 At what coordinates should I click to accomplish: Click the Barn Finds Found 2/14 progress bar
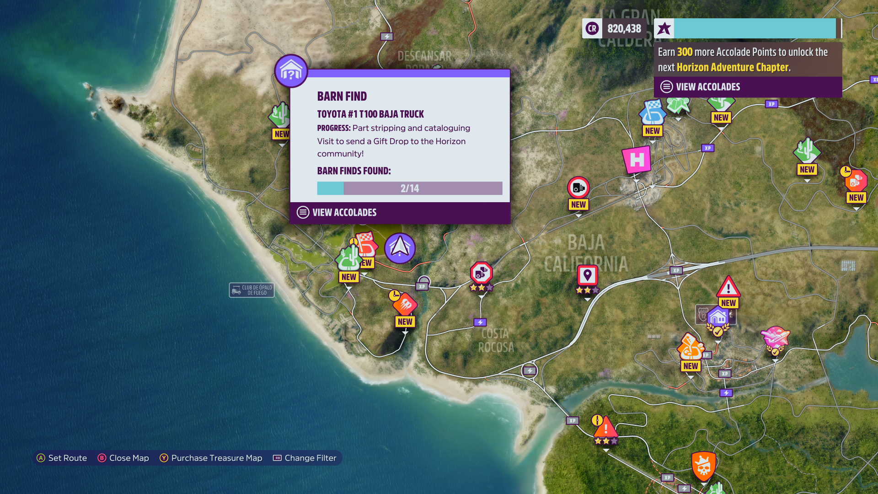tap(409, 188)
